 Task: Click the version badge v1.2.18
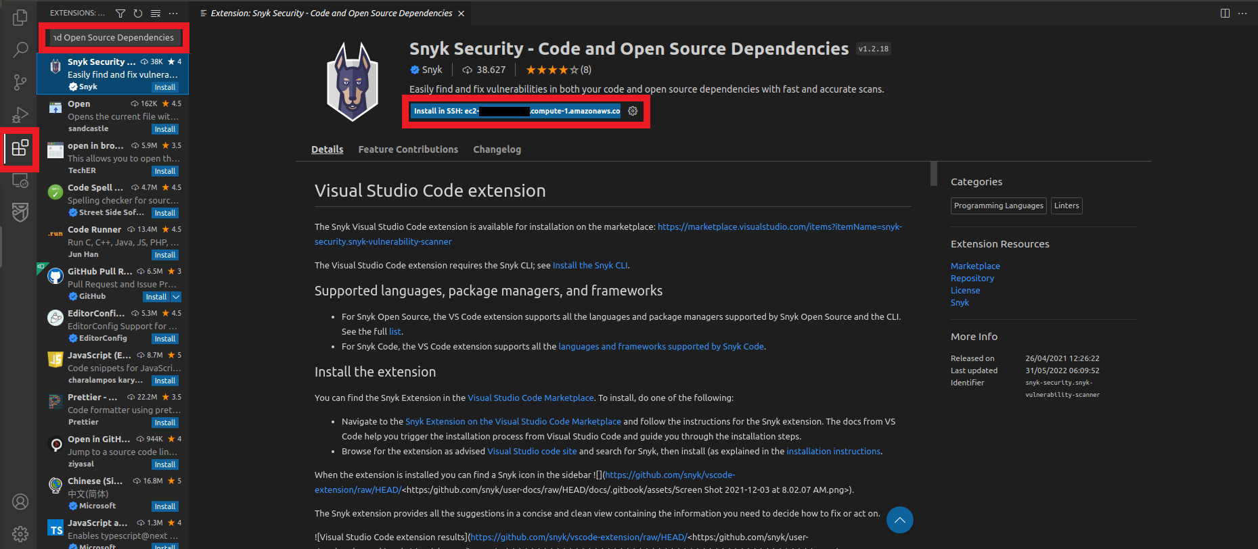874,49
